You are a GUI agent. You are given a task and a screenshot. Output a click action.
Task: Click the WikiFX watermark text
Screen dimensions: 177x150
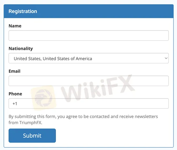point(98,88)
